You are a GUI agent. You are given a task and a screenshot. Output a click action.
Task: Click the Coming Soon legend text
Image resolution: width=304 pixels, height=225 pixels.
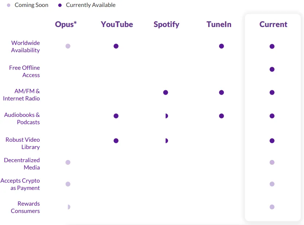click(x=31, y=5)
